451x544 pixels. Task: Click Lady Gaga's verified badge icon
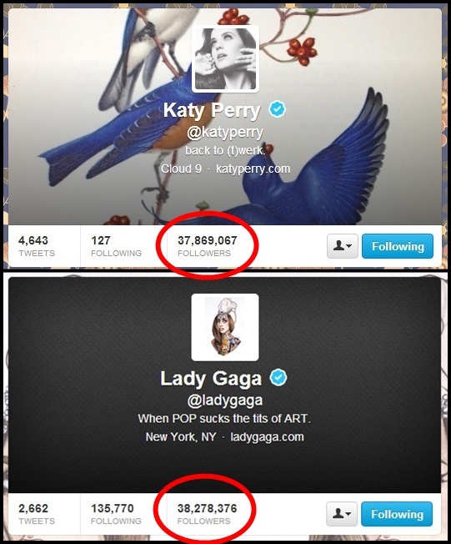click(x=278, y=377)
